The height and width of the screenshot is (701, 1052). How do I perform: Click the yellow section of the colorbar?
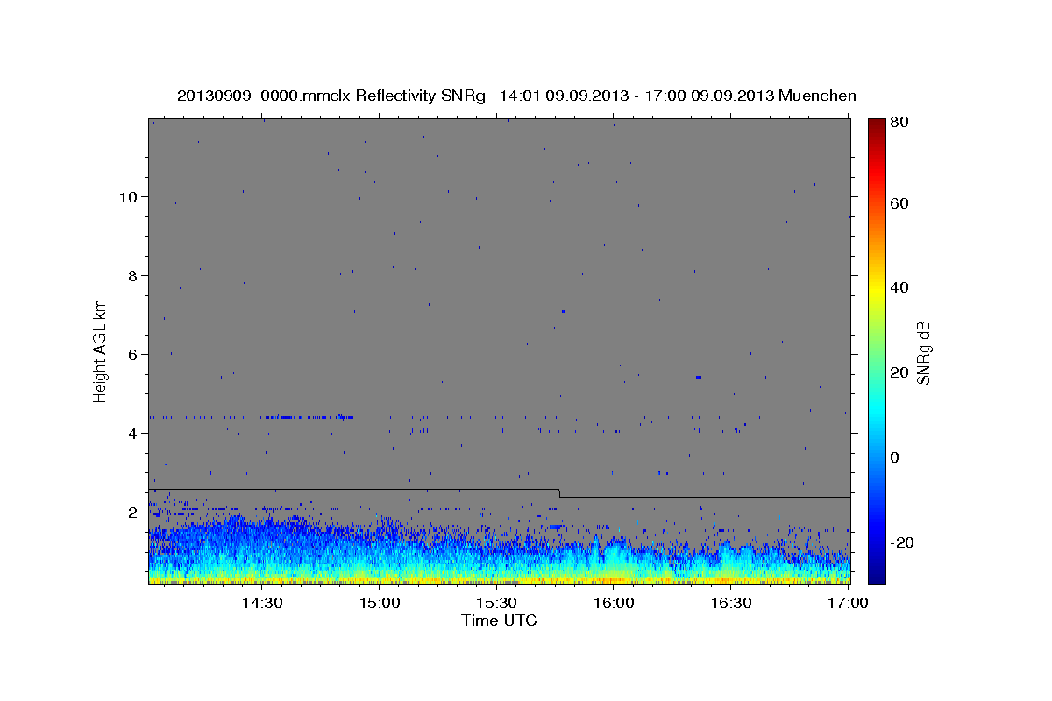coord(877,289)
